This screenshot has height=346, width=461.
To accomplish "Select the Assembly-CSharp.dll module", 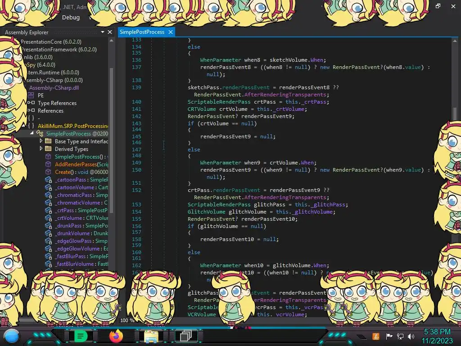I will 54,88.
